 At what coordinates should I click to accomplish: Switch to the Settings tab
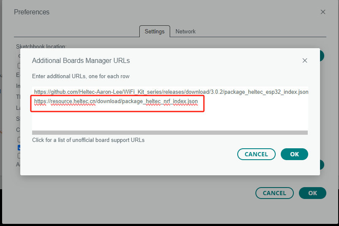(x=155, y=31)
